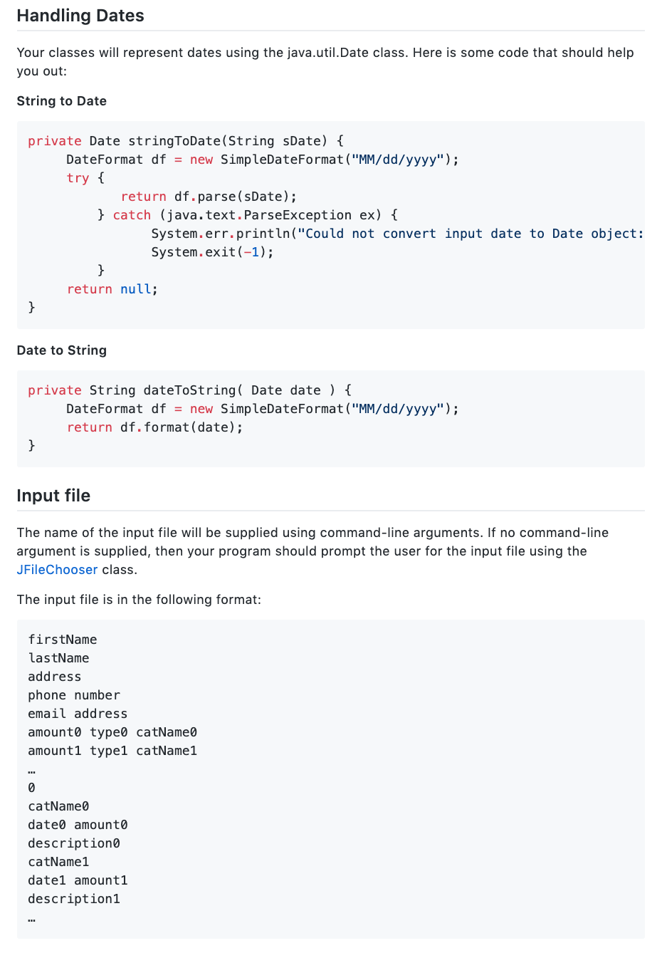Click the paragraph mentioning java.util.Date class
This screenshot has height=953, width=662.
[x=325, y=62]
